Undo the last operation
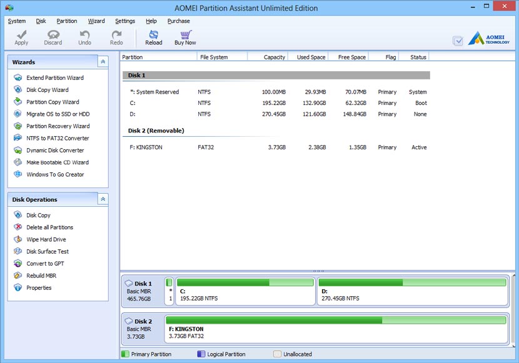Image resolution: width=519 pixels, height=363 pixels. [84, 39]
